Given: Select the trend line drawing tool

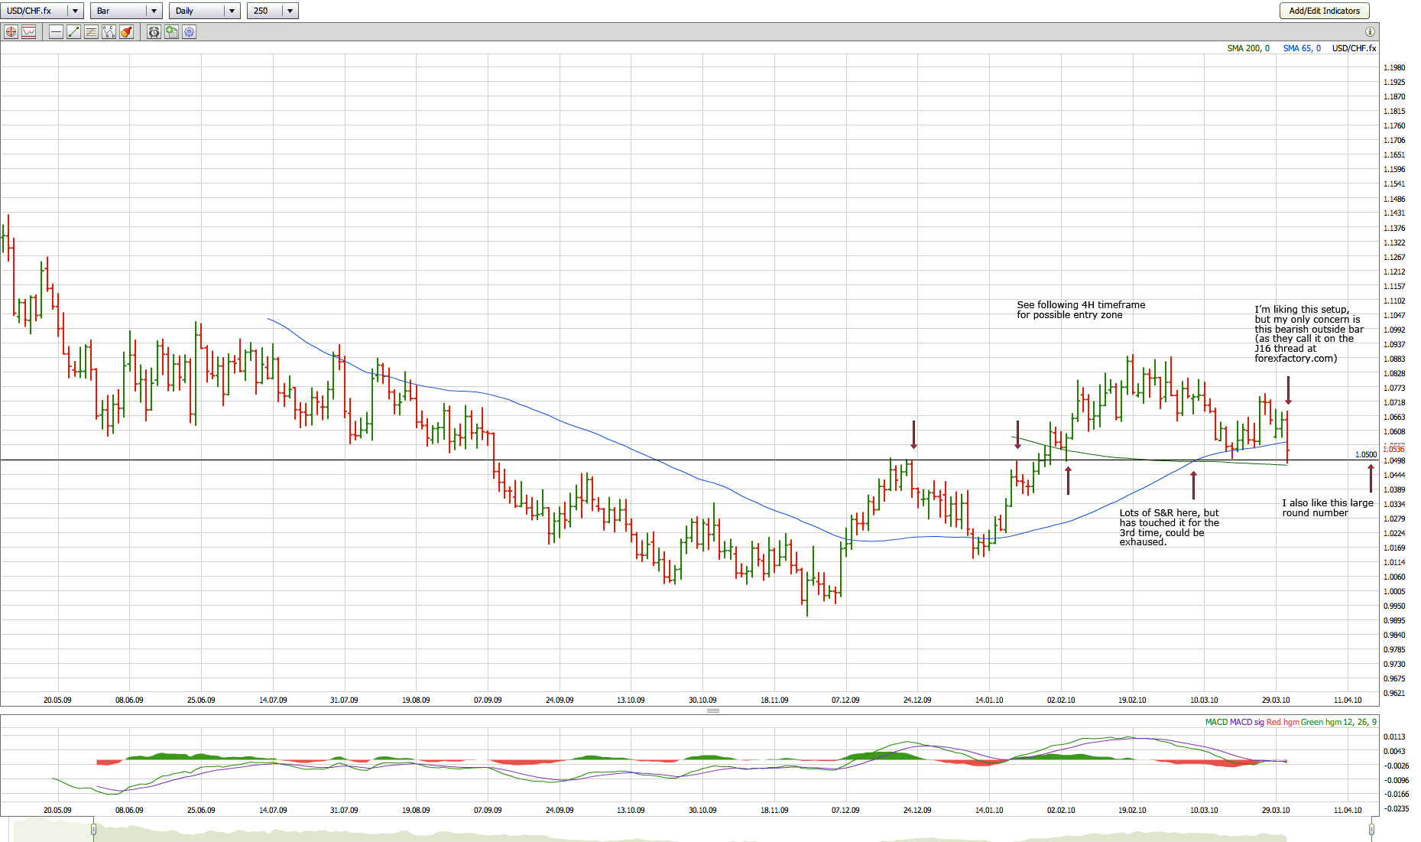Looking at the screenshot, I should click(x=73, y=32).
